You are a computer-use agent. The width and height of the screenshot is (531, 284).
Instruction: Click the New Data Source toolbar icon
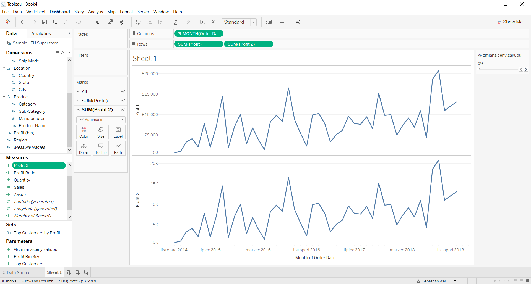55,22
